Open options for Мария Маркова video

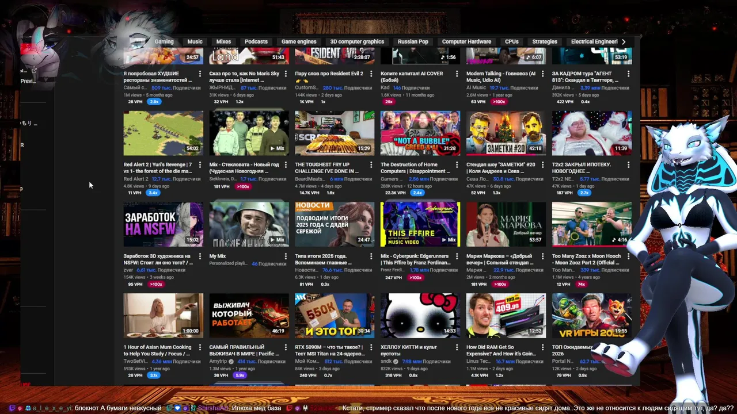[x=542, y=256]
